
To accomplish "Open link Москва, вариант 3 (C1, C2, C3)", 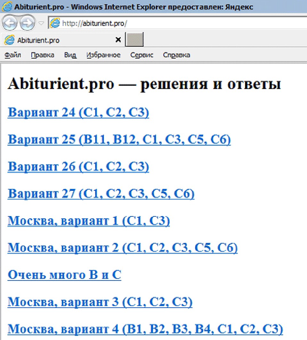I will tap(100, 302).
